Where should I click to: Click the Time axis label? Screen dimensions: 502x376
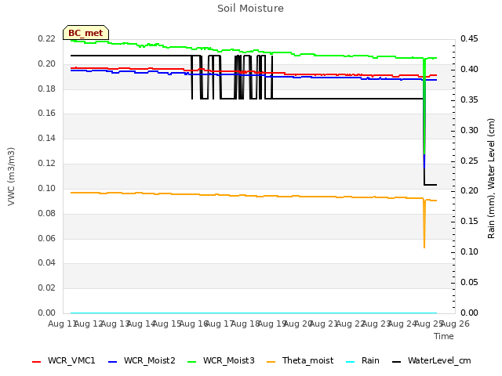coord(444,336)
